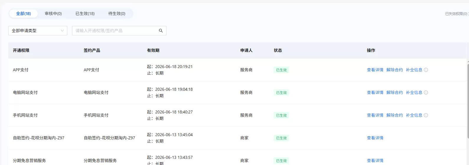
Task: Click 已生效 status badge in 电脑网站支付 row
Action: (x=281, y=93)
